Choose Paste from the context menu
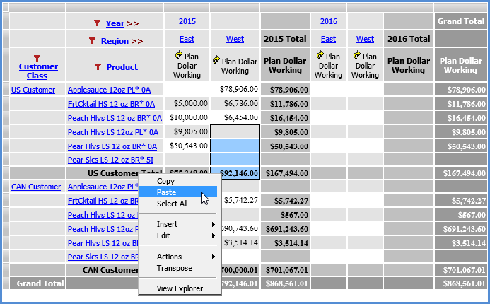This screenshot has width=490, height=304. pos(167,192)
